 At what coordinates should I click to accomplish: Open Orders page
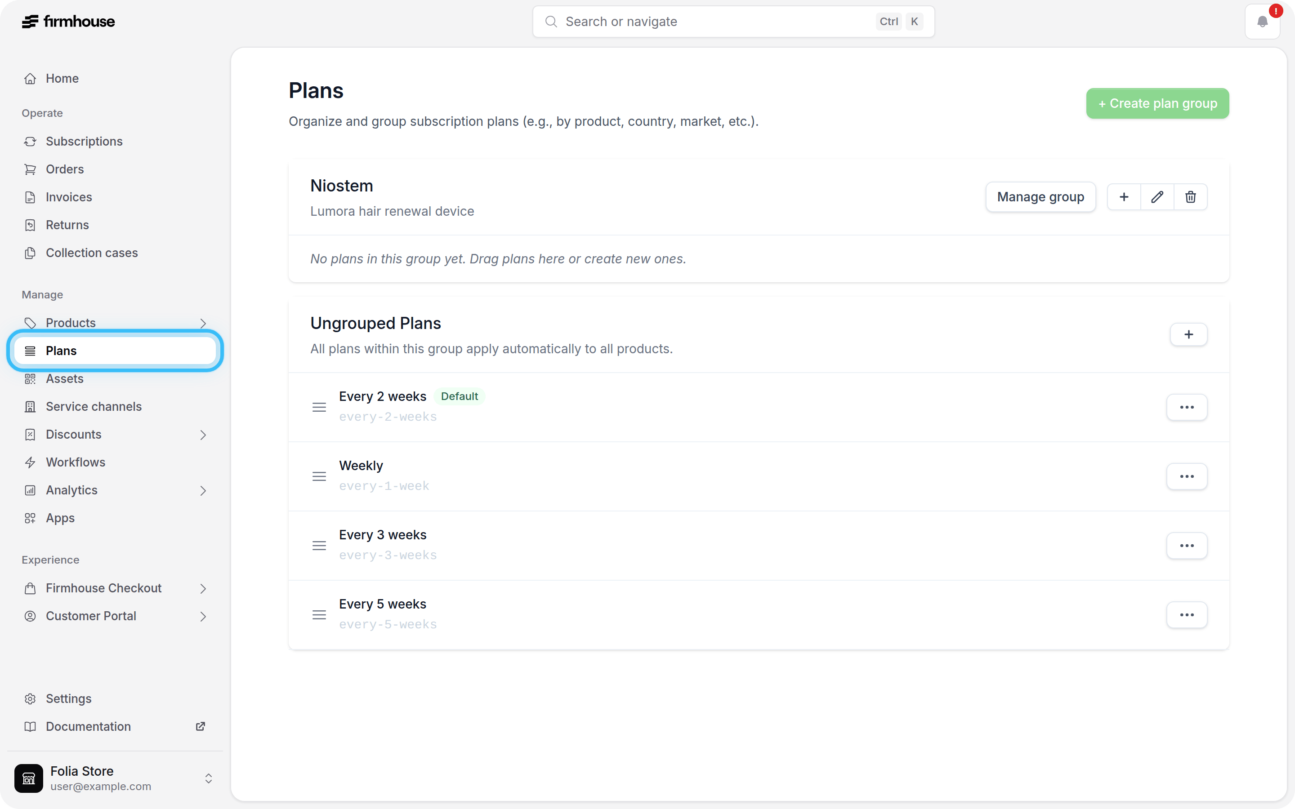coord(115,169)
